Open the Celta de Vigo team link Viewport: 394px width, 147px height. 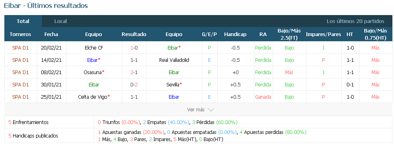tap(93, 97)
